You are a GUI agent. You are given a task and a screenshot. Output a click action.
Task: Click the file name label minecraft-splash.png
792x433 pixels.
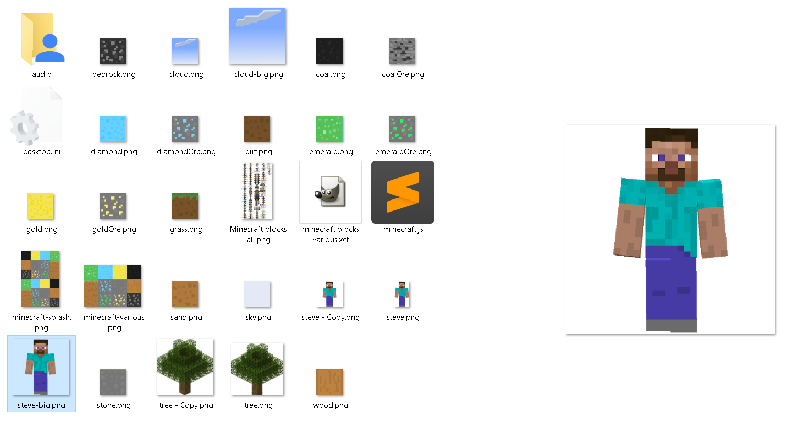click(x=41, y=323)
